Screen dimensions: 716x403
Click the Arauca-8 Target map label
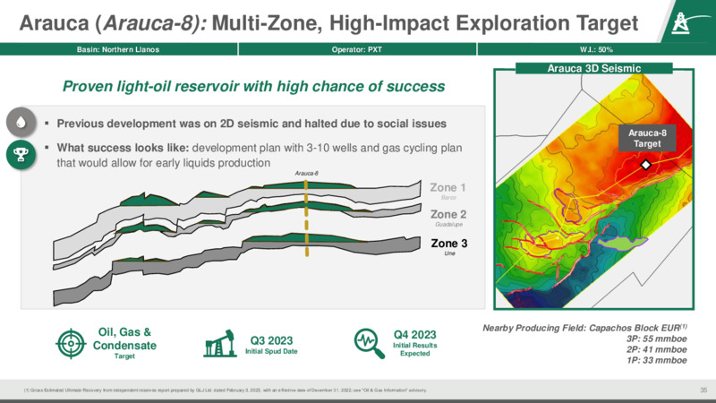tap(647, 138)
